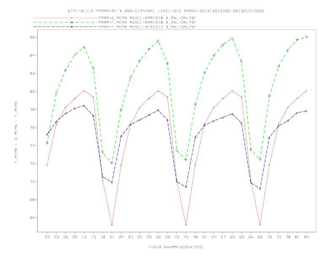
Task: Click red plus data point at hour 21
Action: coord(112,225)
